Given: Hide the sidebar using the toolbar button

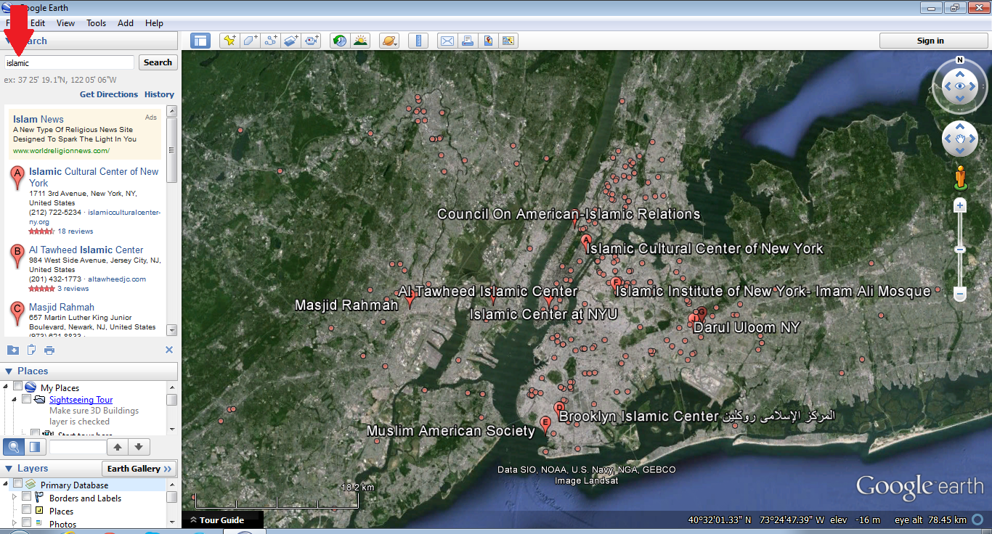Looking at the screenshot, I should 200,41.
